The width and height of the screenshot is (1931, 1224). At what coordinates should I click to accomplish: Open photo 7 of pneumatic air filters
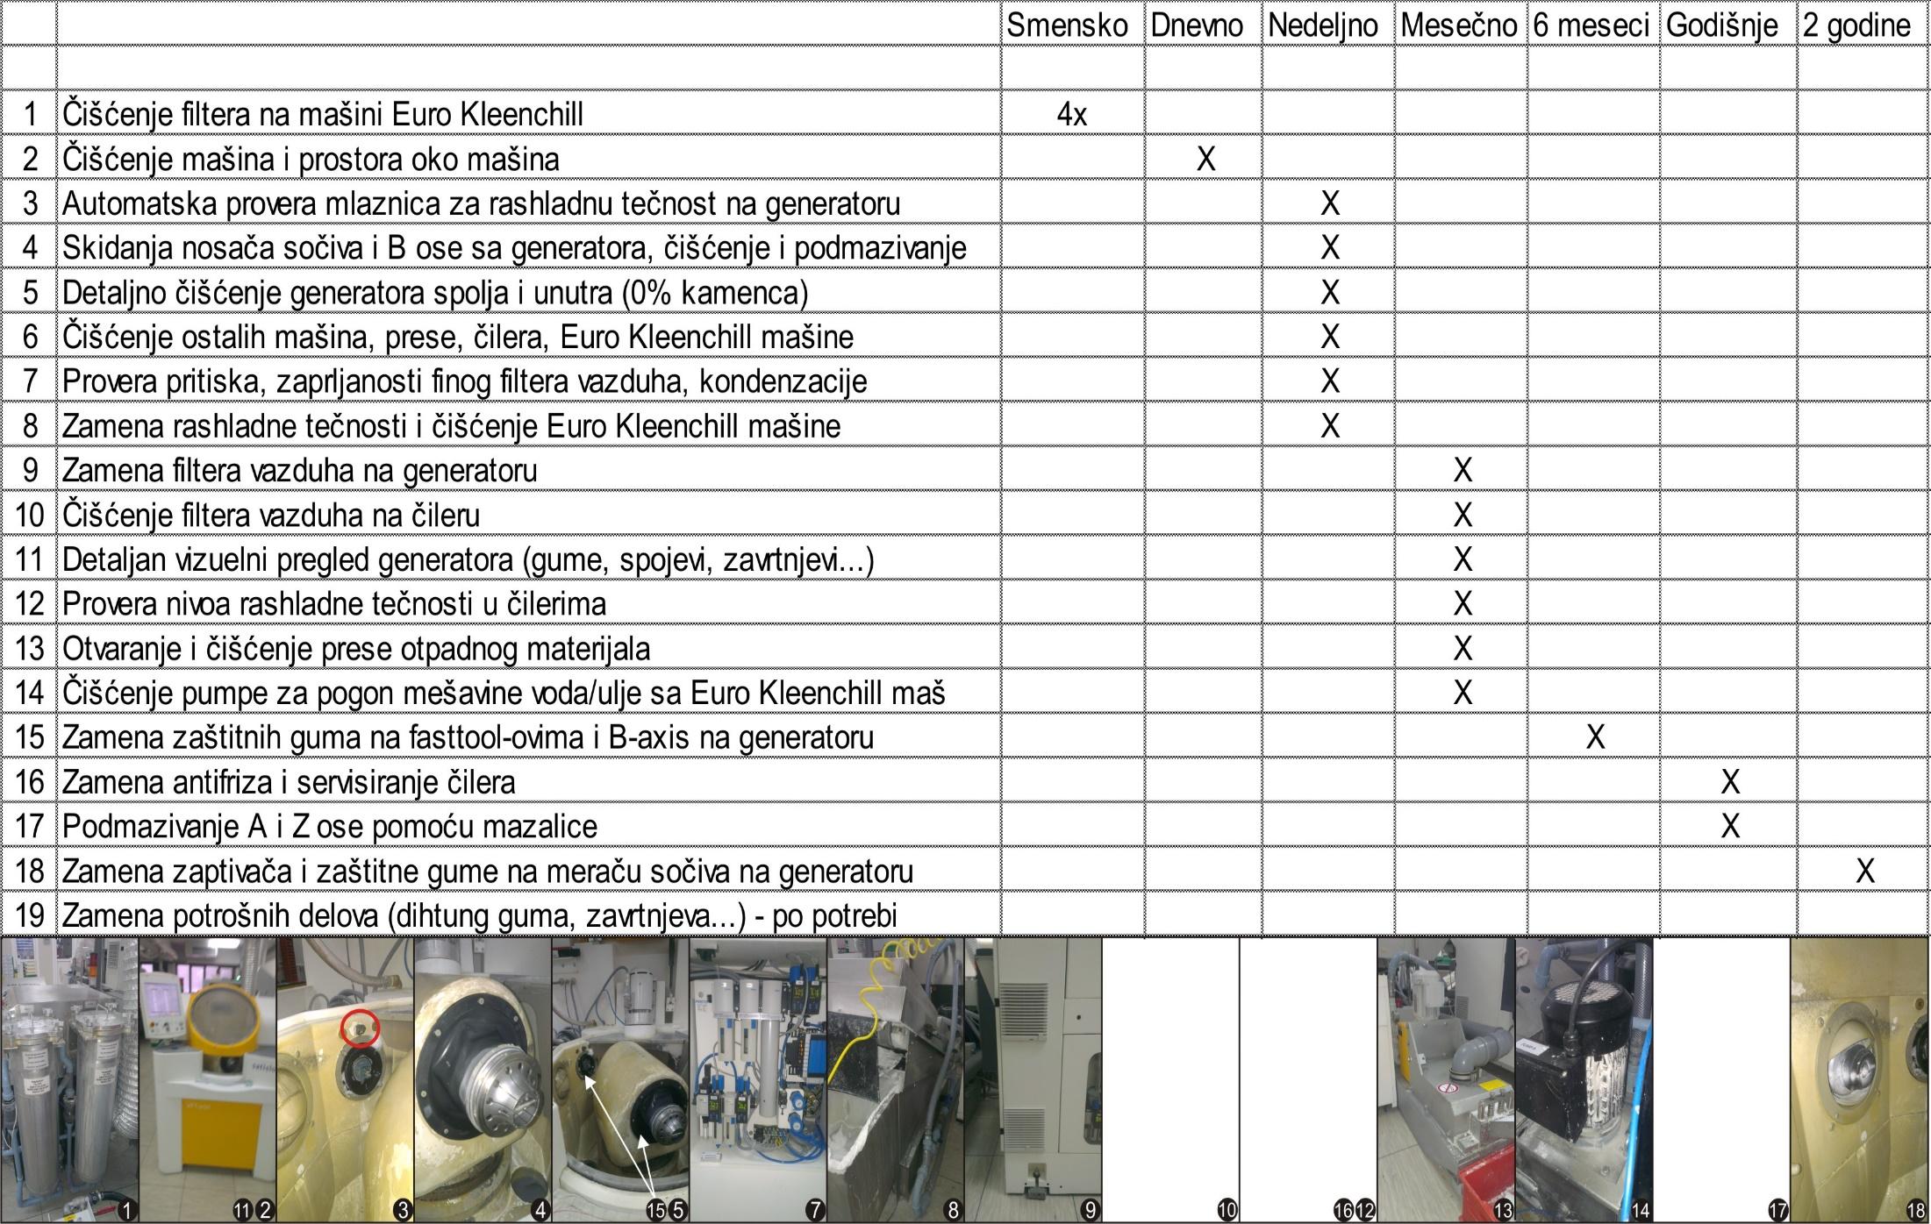(x=758, y=1079)
